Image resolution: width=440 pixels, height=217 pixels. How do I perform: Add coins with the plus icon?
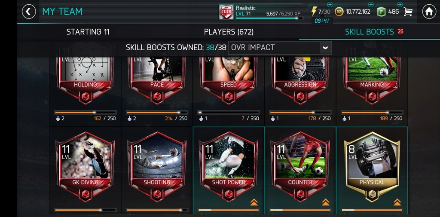tap(371, 4)
